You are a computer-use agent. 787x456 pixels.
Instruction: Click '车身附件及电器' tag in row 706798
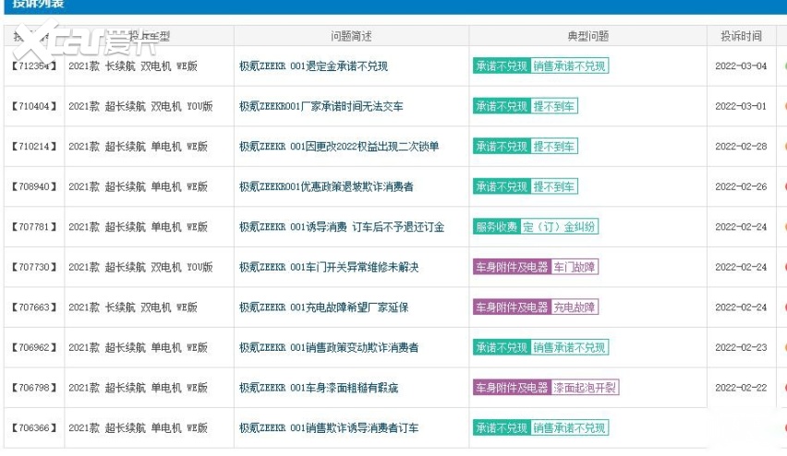[512, 388]
